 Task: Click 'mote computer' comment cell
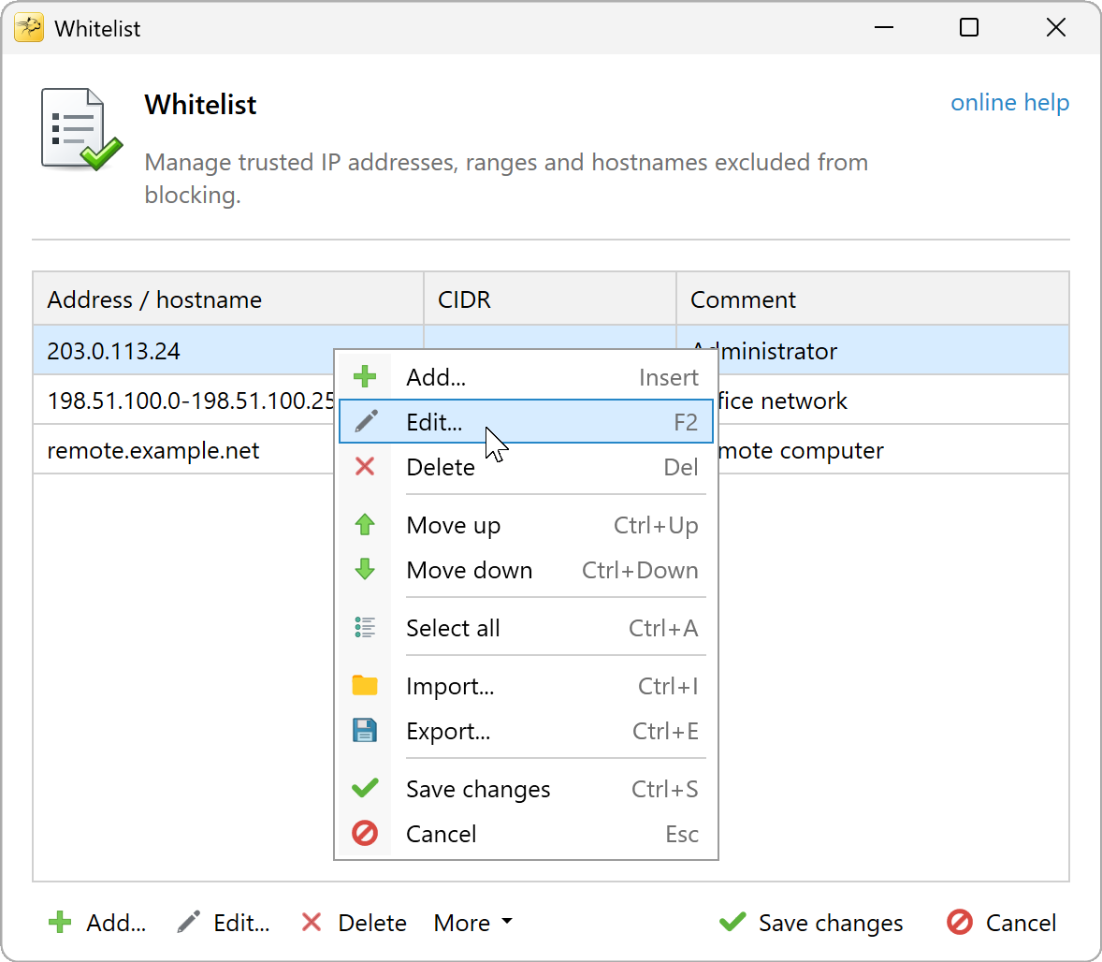pyautogui.click(x=892, y=450)
